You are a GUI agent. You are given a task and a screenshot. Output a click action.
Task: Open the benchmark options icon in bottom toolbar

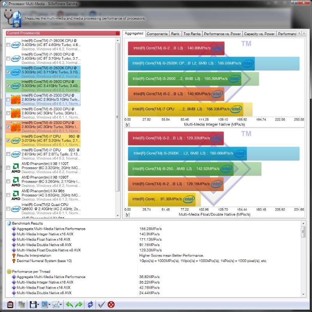pos(10,305)
